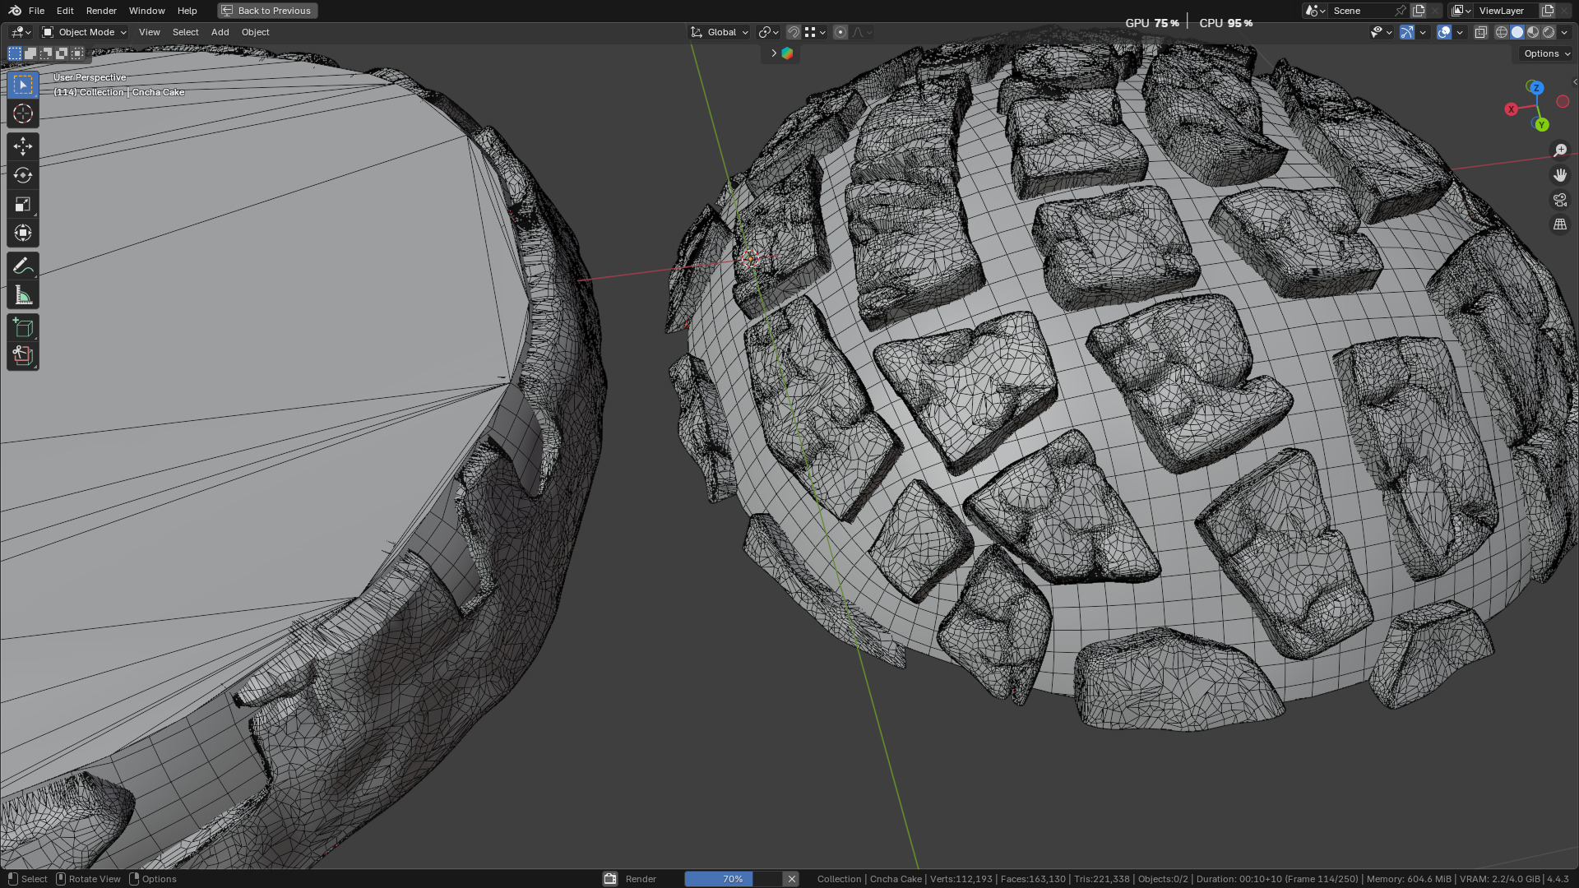
Task: Expand the Options dropdown
Action: (x=1546, y=53)
